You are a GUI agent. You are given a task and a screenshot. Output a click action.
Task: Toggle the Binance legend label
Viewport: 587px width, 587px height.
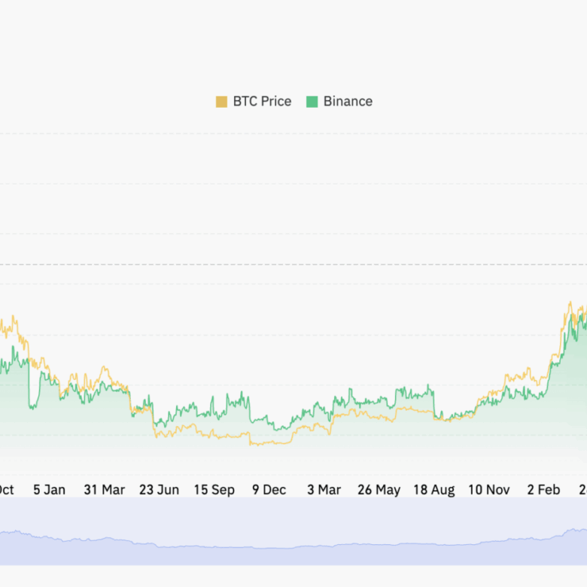tap(348, 102)
